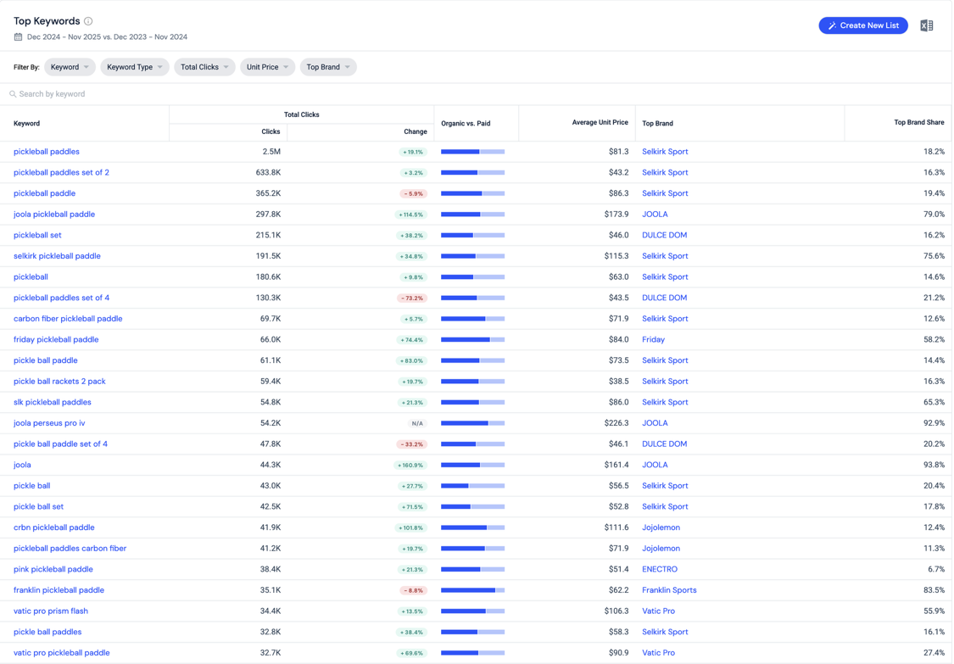
Task: Click the Organic vs. Paid column header
Action: 466,124
